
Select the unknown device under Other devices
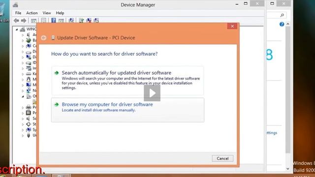(x=34, y=102)
